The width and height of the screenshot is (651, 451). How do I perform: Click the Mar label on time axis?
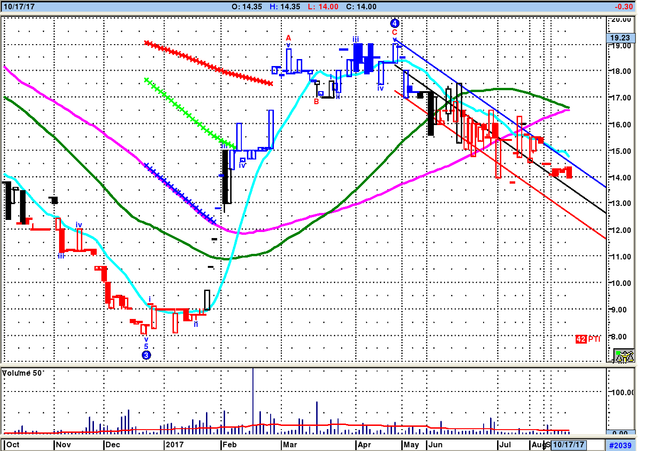(290, 444)
